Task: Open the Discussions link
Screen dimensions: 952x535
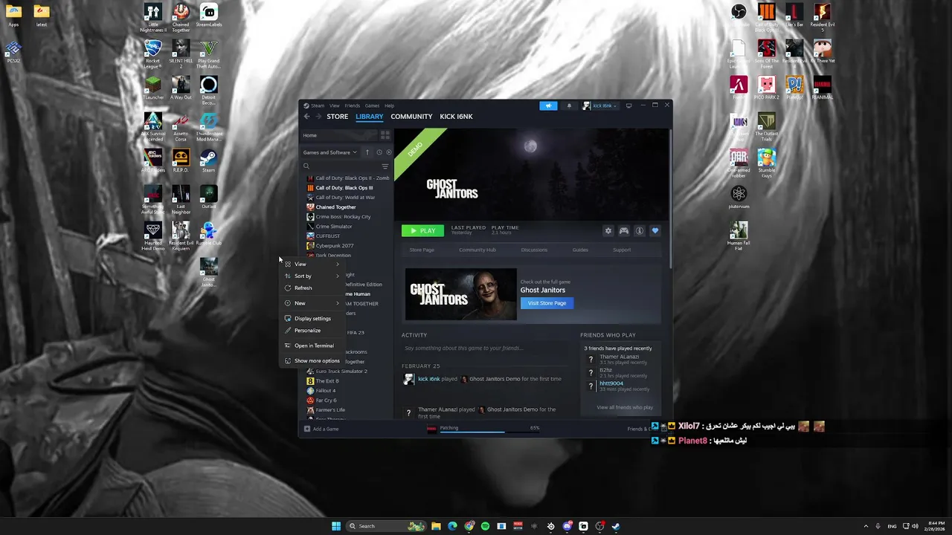Action: coord(534,250)
